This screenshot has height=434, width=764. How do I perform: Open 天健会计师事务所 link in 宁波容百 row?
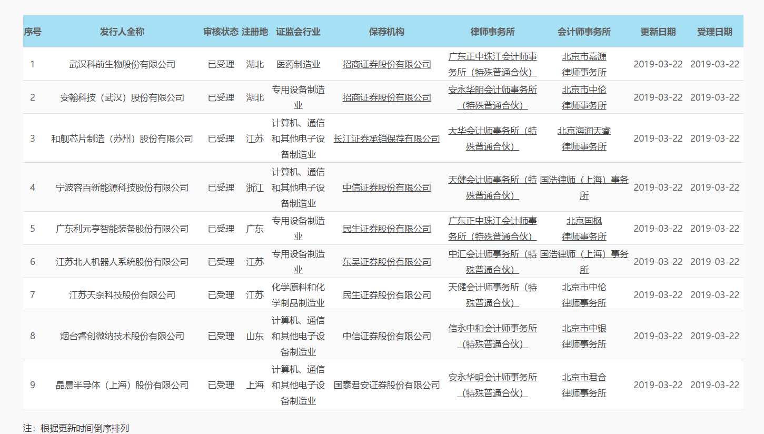(492, 188)
